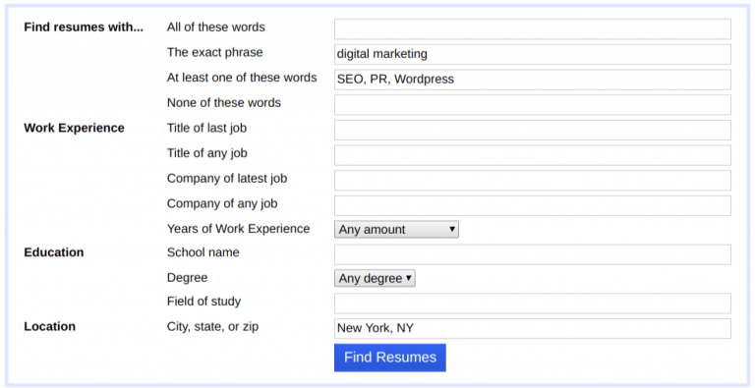Image resolution: width=755 pixels, height=388 pixels.
Task: Click the 'Company of latest job' label
Action: pos(227,179)
